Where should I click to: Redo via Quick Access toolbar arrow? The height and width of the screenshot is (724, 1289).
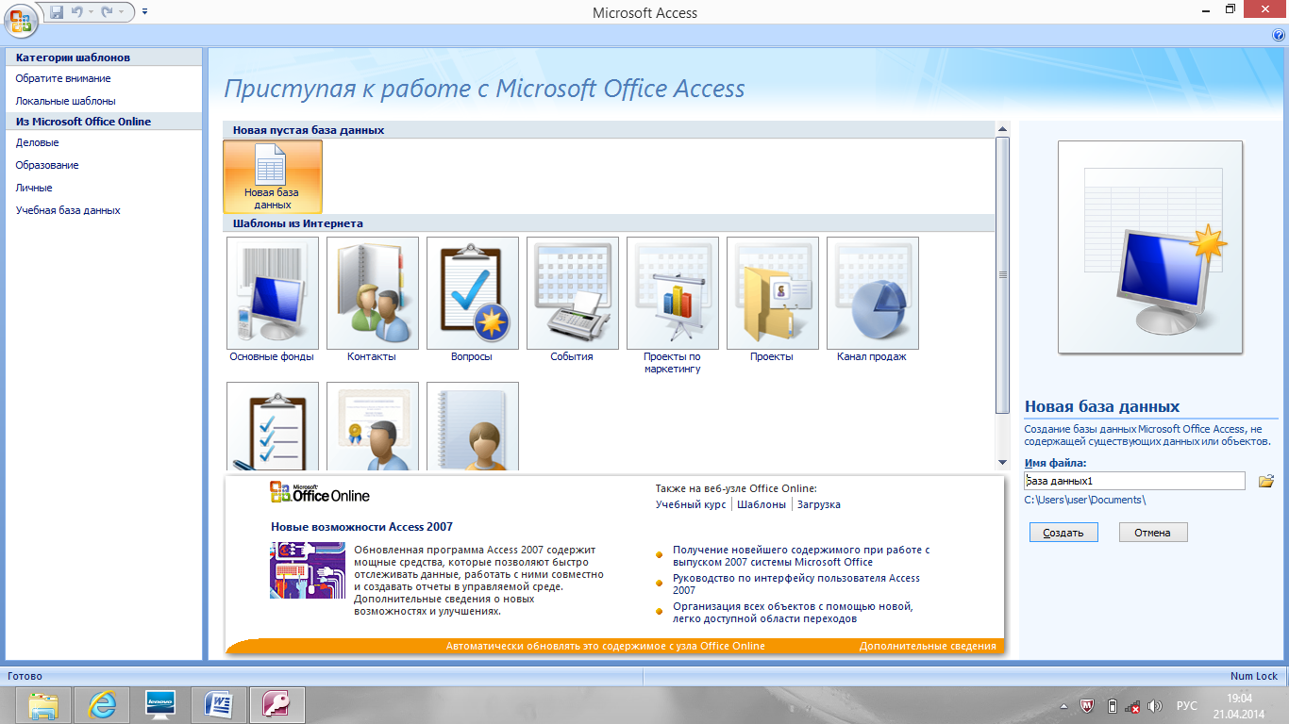pyautogui.click(x=107, y=12)
